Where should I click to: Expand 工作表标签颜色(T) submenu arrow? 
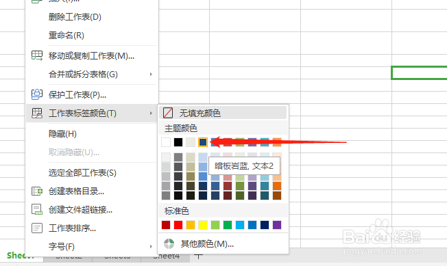click(151, 113)
